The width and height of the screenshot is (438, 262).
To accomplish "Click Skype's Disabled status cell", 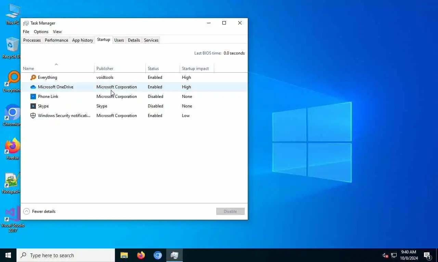I will pyautogui.click(x=155, y=106).
